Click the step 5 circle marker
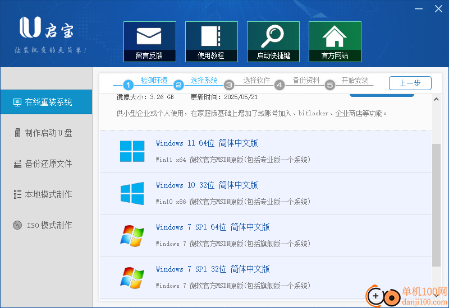449x308 pixels. (330, 85)
